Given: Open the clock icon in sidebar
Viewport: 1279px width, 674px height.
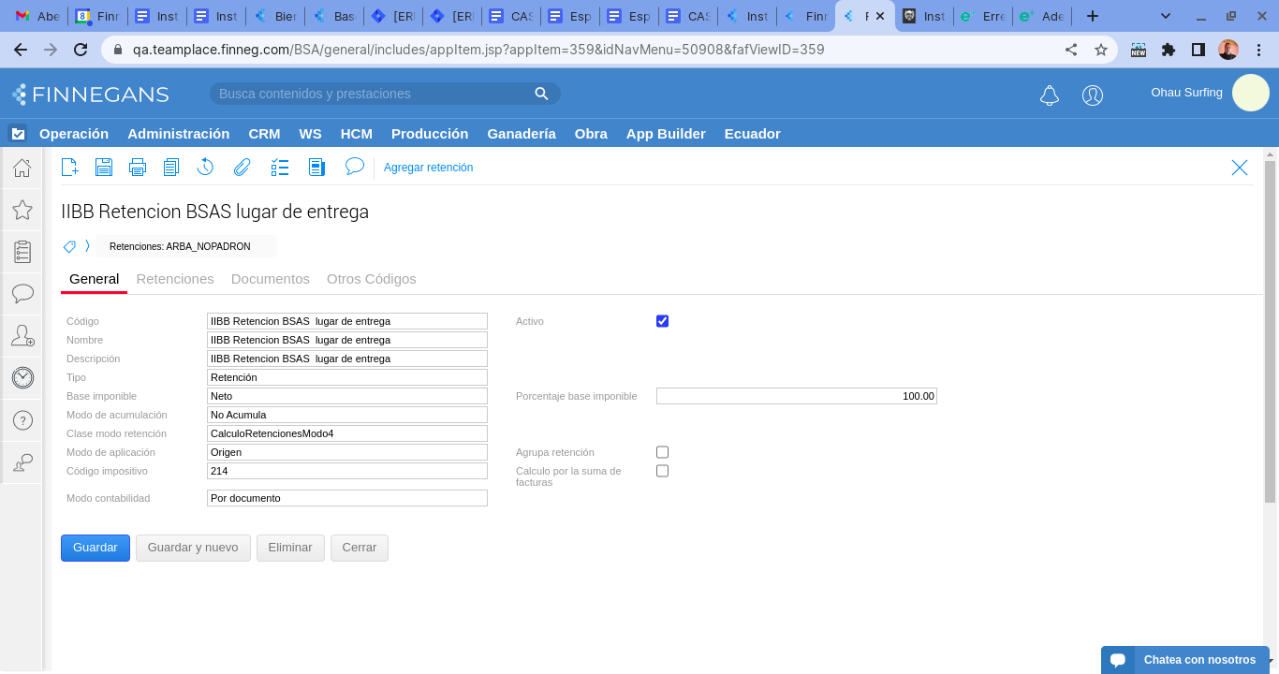Looking at the screenshot, I should click(x=22, y=377).
